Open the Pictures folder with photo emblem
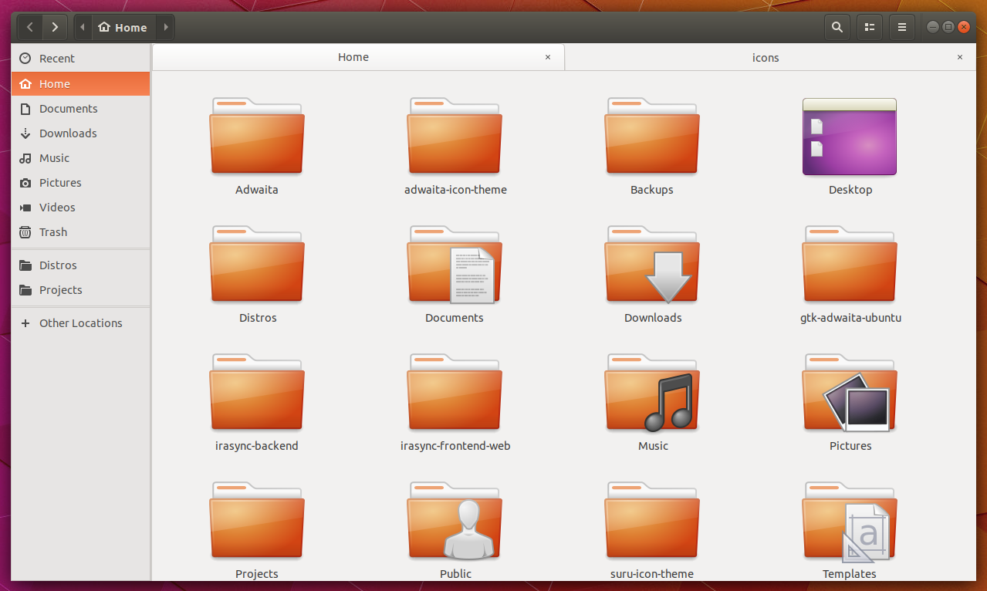 (849, 392)
